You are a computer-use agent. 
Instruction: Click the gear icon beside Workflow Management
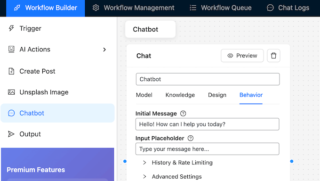[96, 8]
